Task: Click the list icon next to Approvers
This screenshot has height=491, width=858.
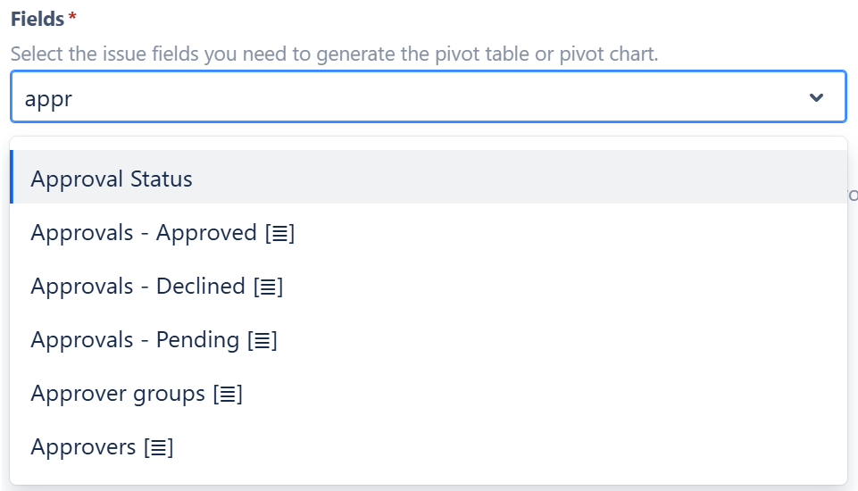Action: pyautogui.click(x=159, y=448)
